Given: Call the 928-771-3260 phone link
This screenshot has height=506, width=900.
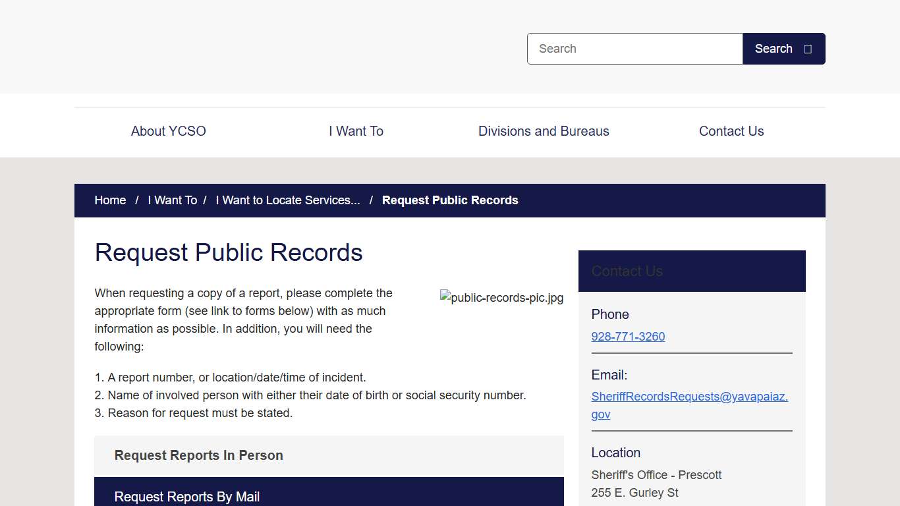Looking at the screenshot, I should coord(628,337).
